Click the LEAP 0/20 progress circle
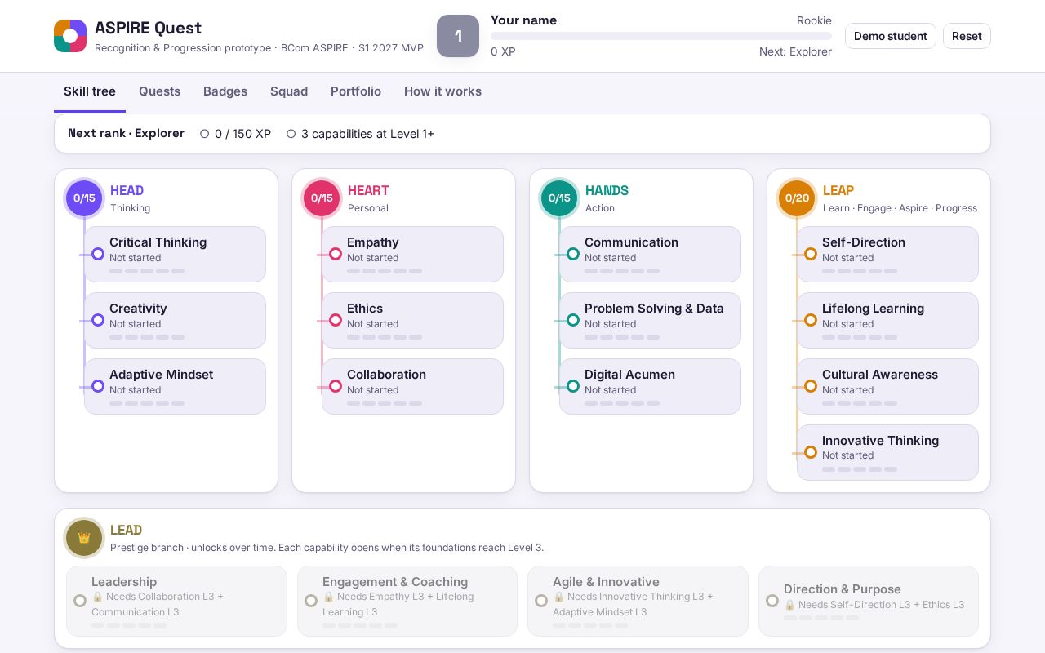The width and height of the screenshot is (1045, 653). [797, 198]
